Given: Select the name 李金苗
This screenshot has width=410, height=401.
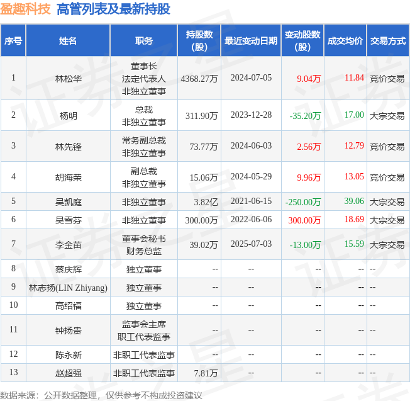Looking at the screenshot, I should tap(69, 245).
